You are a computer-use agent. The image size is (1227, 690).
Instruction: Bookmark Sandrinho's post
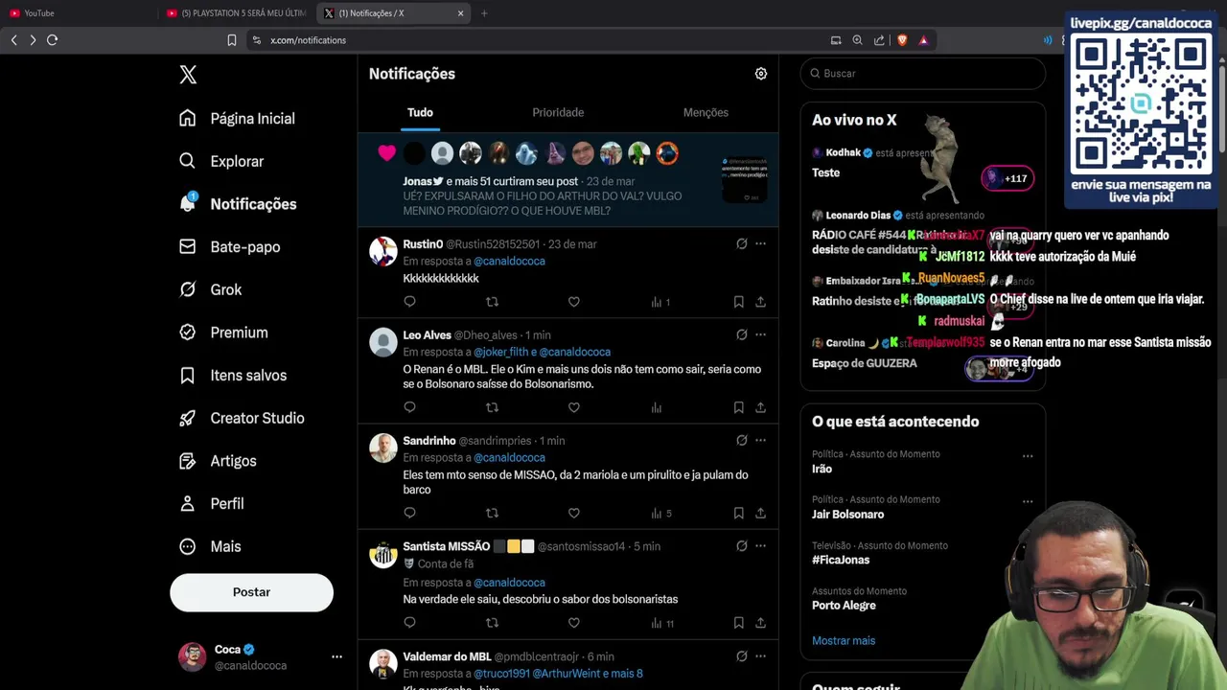(x=738, y=513)
